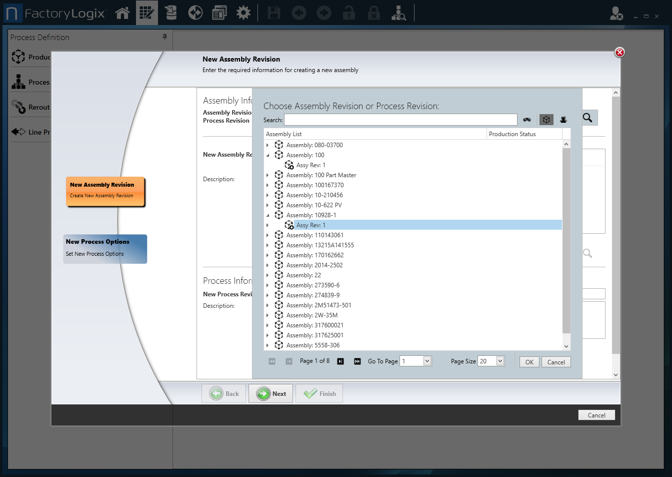Open the Go To Page dropdown
This screenshot has width=672, height=477.
[x=426, y=361]
